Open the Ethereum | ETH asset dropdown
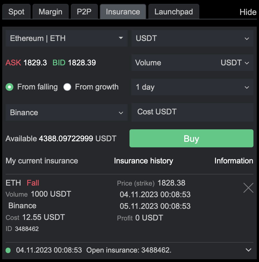Viewport: 259px width, 262px height. click(66, 38)
